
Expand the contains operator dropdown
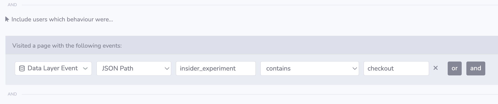pos(309,68)
